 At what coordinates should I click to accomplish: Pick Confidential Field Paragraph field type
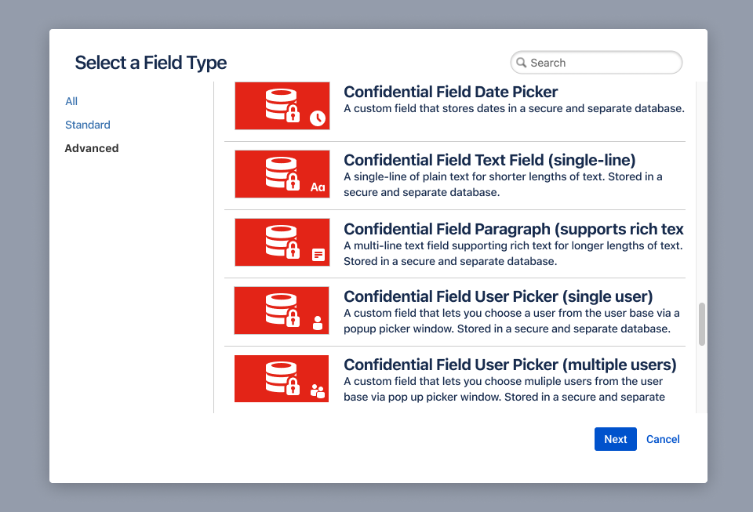tap(513, 228)
